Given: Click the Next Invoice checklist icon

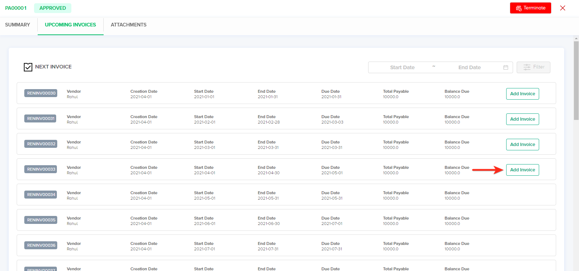Looking at the screenshot, I should point(28,67).
